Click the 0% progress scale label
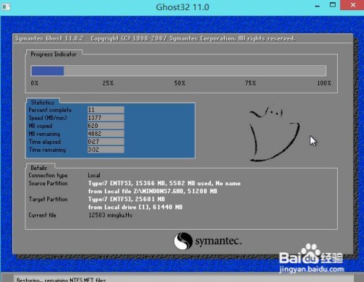364x282 pixels. click(34, 83)
